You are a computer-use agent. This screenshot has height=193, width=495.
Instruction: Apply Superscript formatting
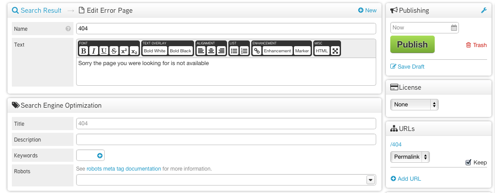click(x=124, y=51)
